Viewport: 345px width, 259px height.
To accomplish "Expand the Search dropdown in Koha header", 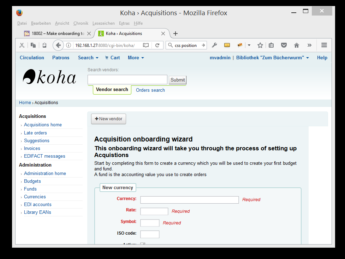I will [x=88, y=58].
